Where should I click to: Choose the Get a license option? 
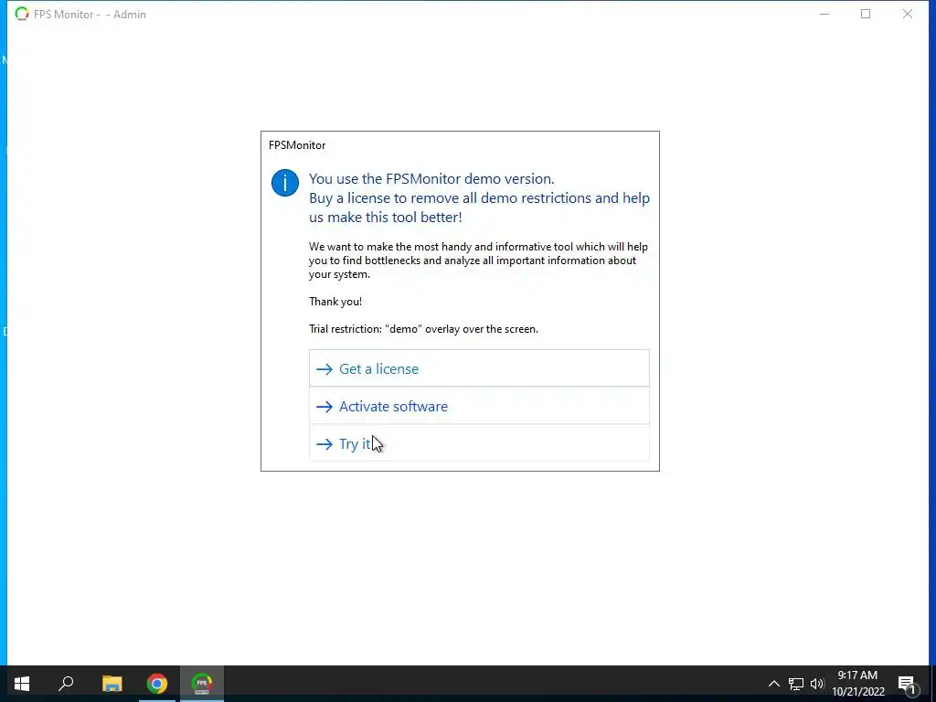(479, 368)
